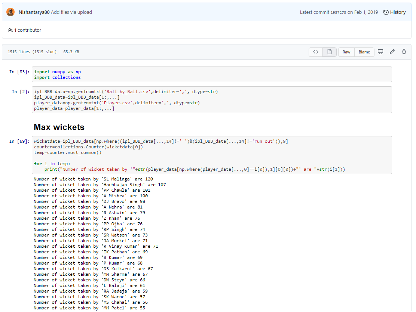Click the 'YS Chahal' are 56 output line

(x=91, y=302)
